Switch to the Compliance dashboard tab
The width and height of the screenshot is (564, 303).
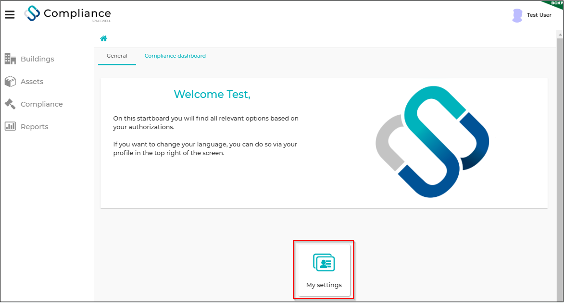pyautogui.click(x=175, y=56)
